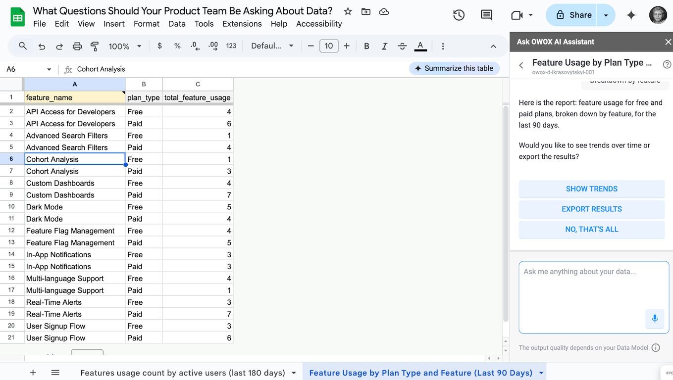Open the Insert menu
673x380 pixels.
pyautogui.click(x=114, y=24)
